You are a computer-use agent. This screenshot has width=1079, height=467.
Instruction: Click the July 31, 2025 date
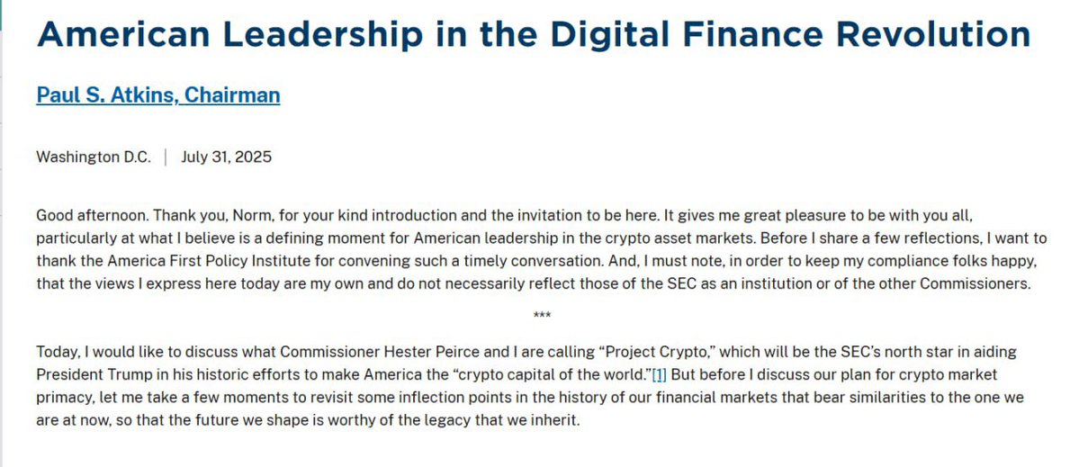(227, 157)
